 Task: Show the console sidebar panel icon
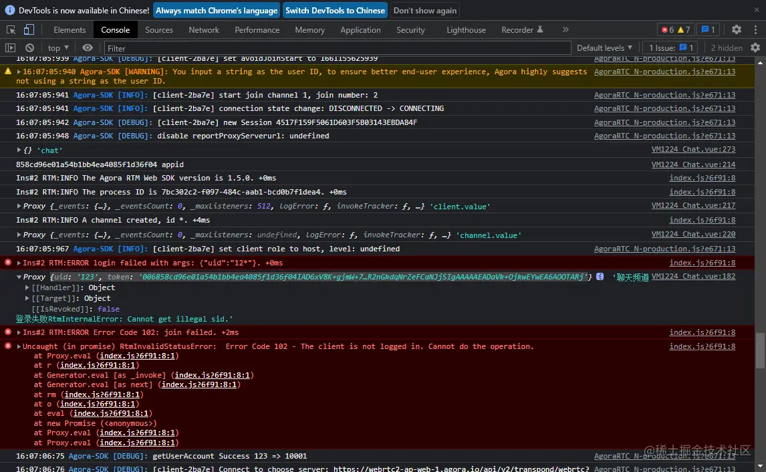coord(10,48)
